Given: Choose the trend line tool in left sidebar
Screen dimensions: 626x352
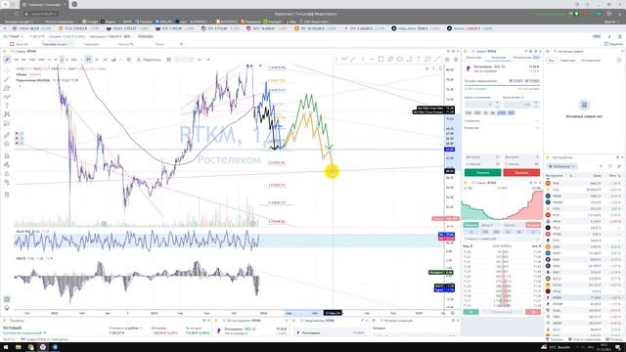Looking at the screenshot, I should [x=7, y=79].
